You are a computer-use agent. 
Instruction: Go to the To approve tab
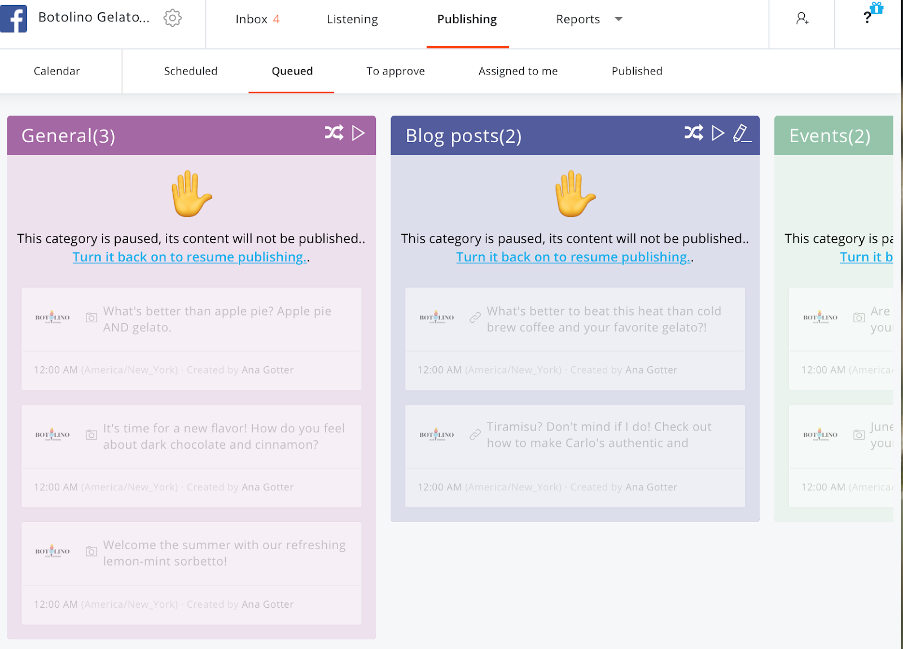point(395,71)
